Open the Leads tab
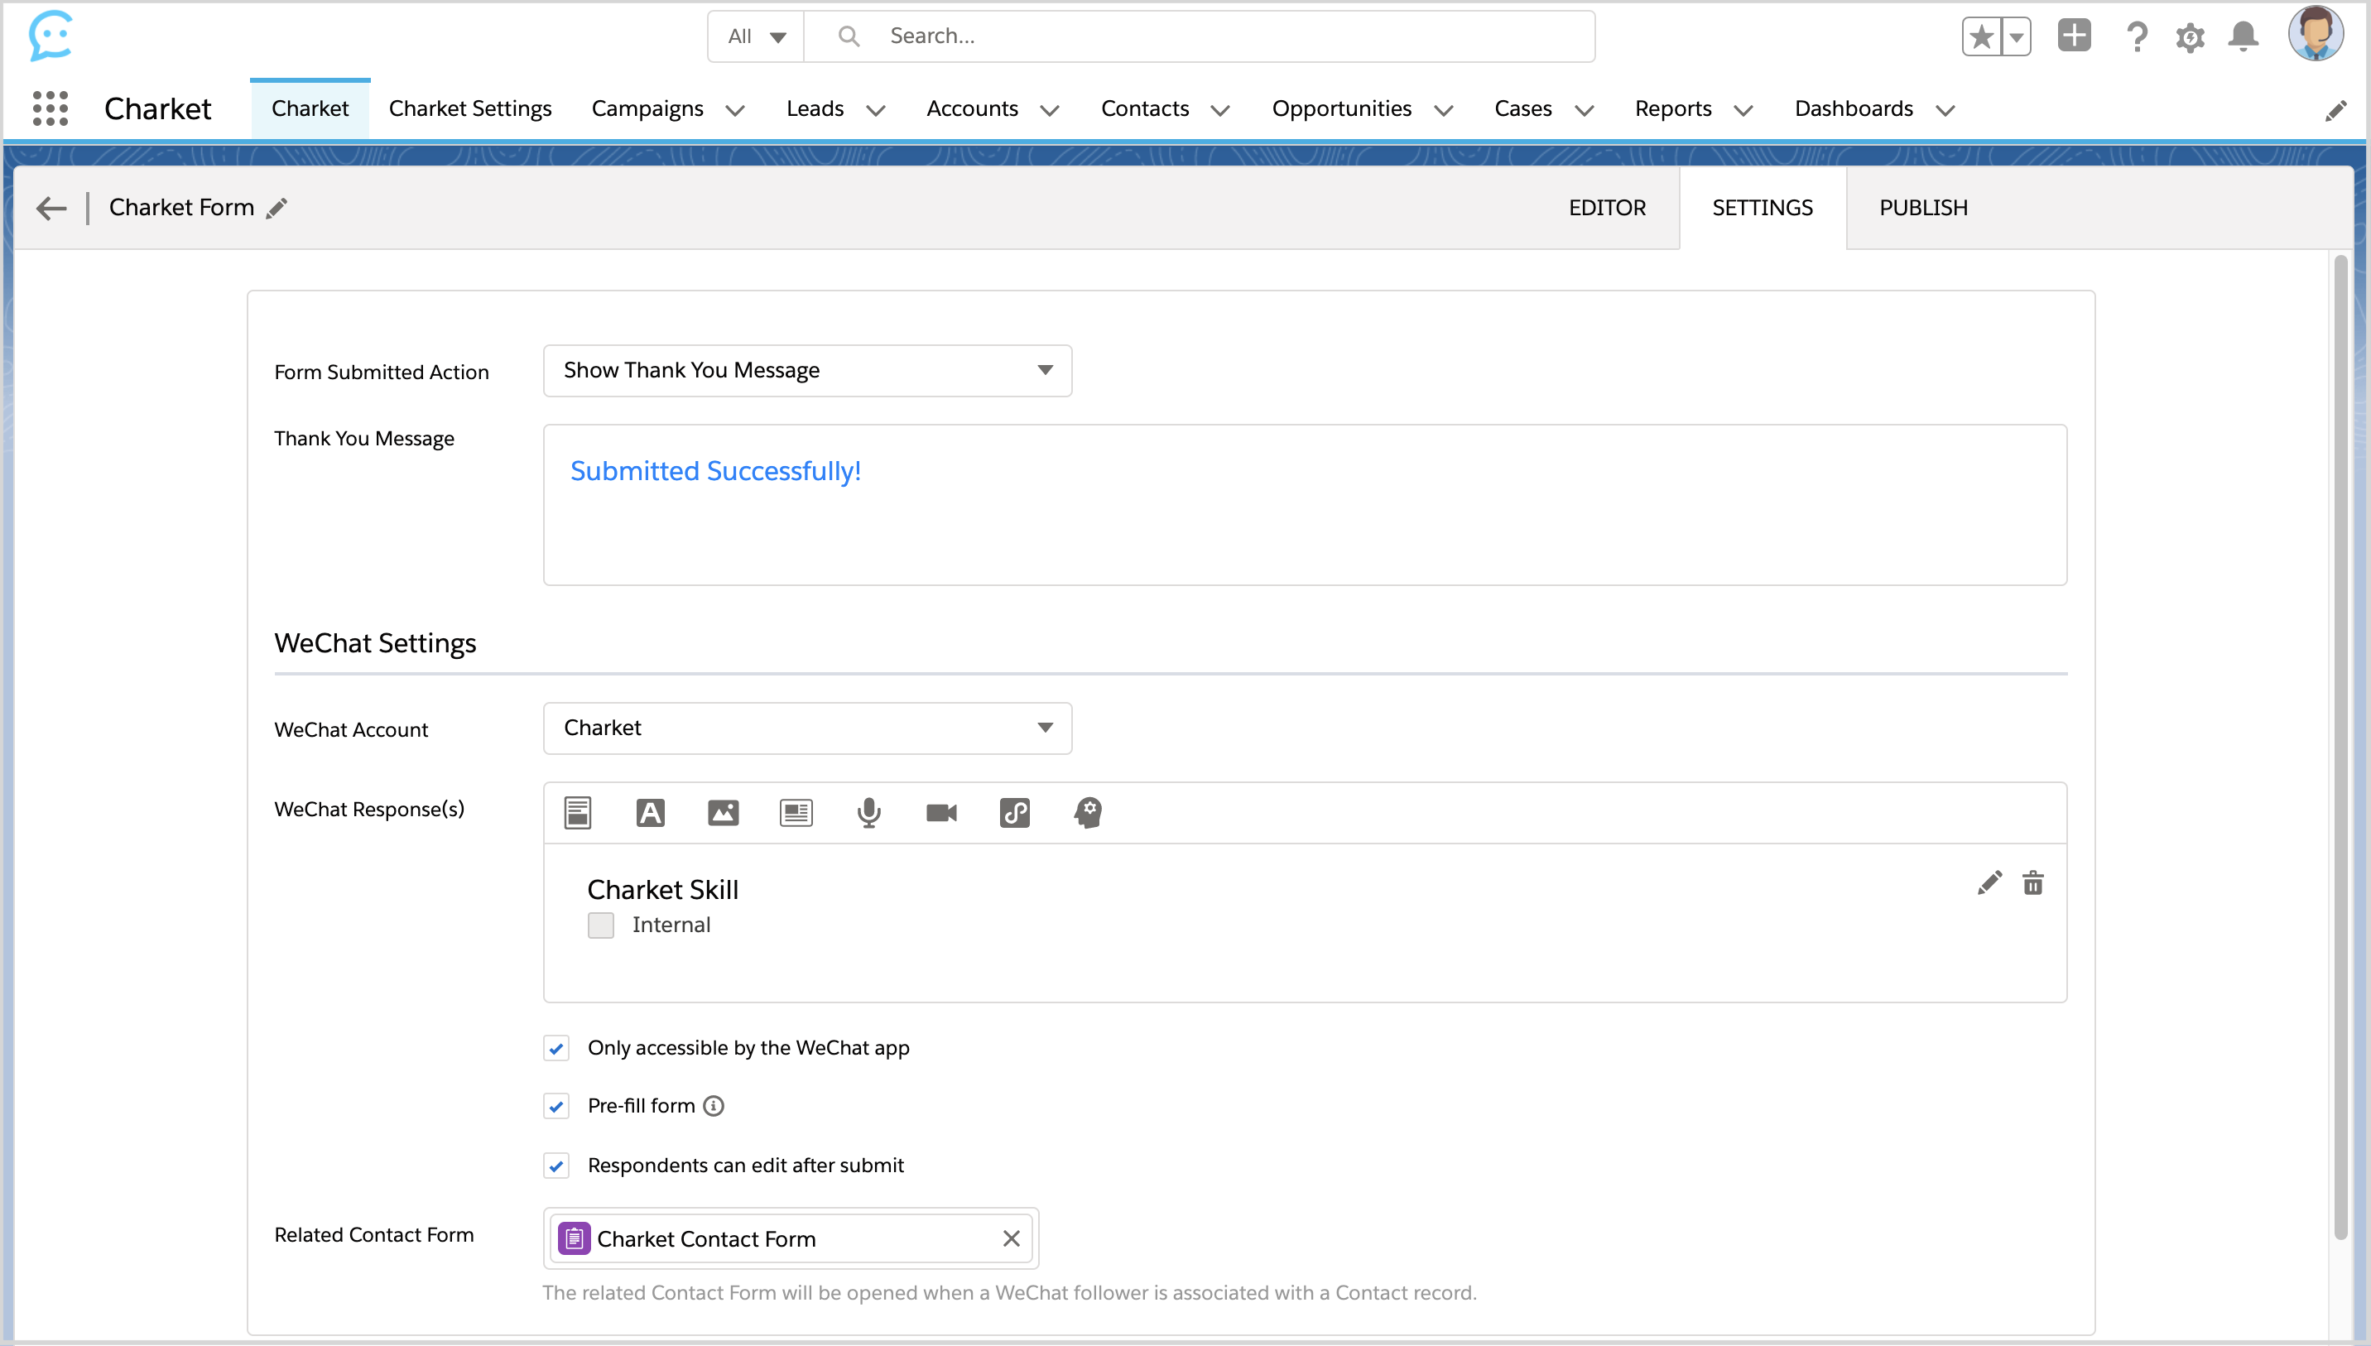Image resolution: width=2371 pixels, height=1346 pixels. pyautogui.click(x=815, y=109)
